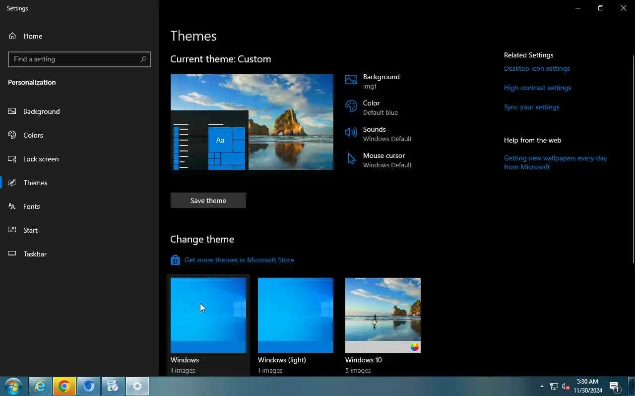This screenshot has width=635, height=396.
Task: Click the Background image icon beside img1
Action: [351, 80]
